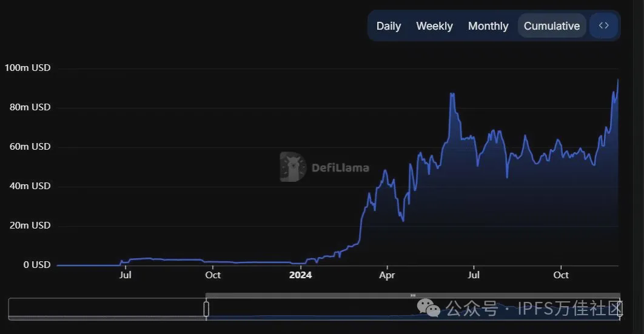Click the 80m USD axis label

[x=30, y=107]
